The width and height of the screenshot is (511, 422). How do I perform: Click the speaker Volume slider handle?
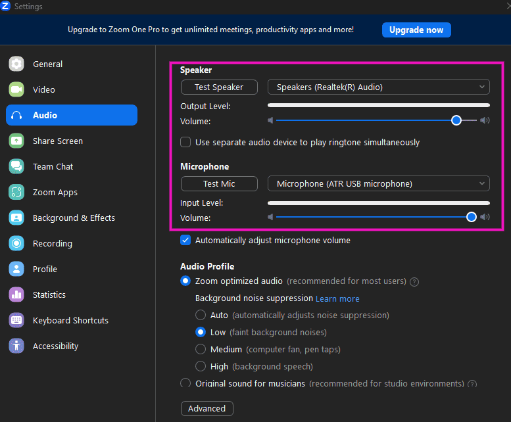tap(456, 120)
